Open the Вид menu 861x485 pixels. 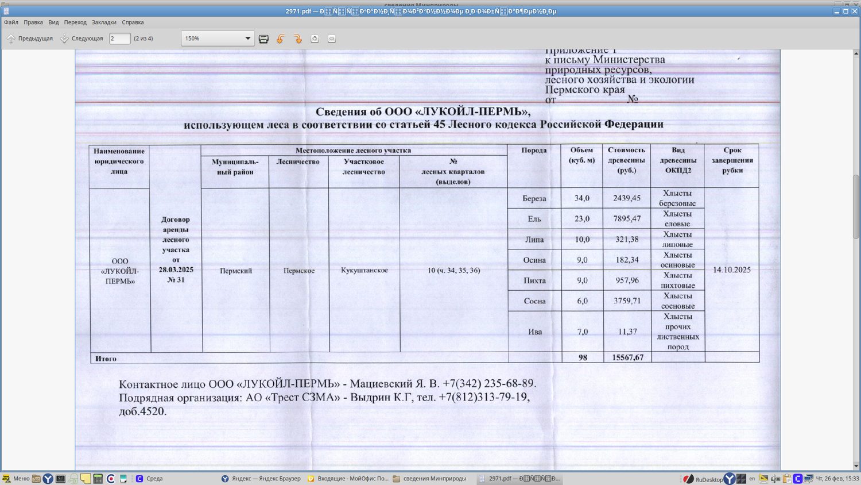53,22
